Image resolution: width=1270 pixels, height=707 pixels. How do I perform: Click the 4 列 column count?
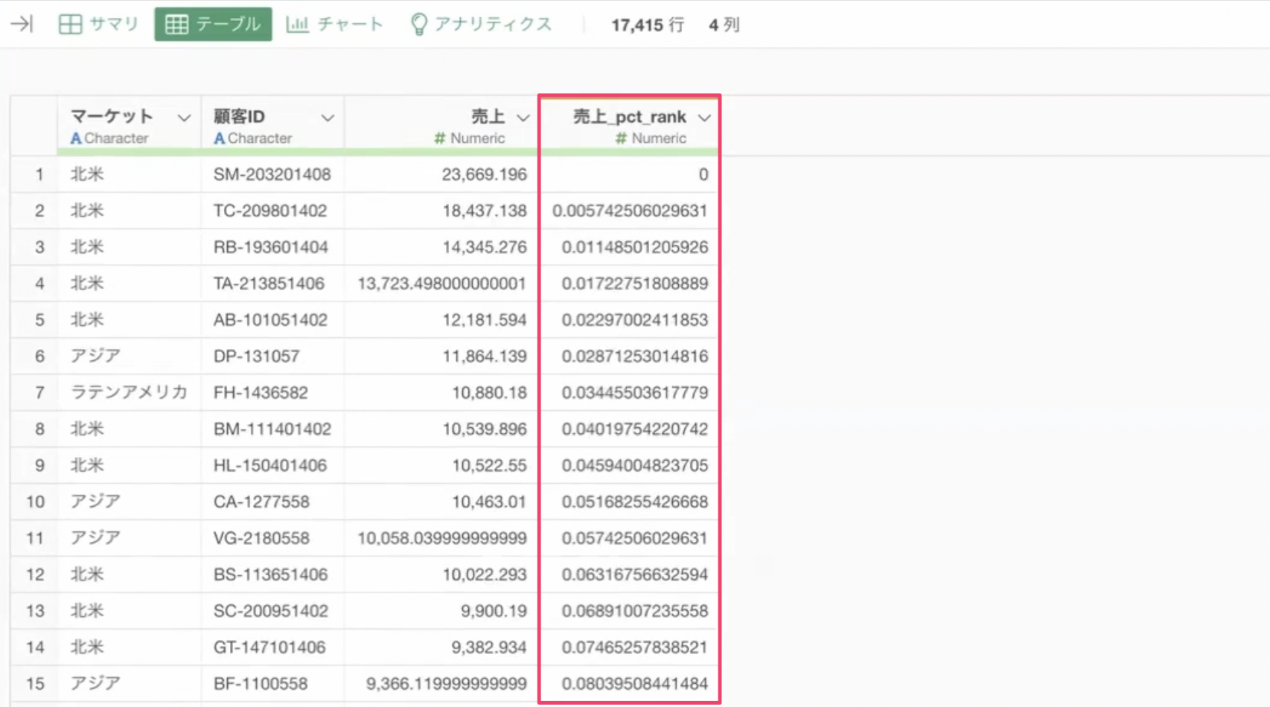724,25
